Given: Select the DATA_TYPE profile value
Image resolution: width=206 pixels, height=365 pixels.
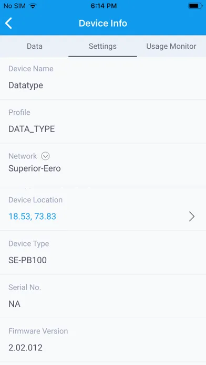Looking at the screenshot, I should coord(32,129).
